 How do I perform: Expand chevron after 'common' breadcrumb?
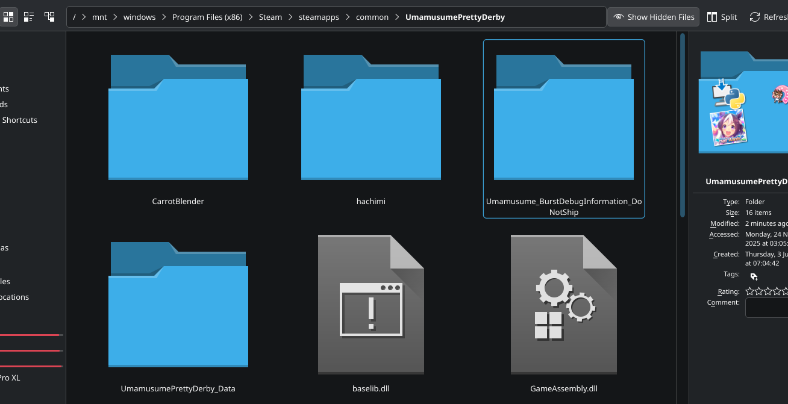point(397,17)
